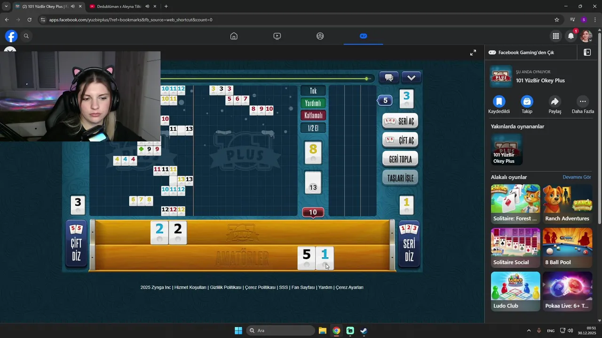Open Çerez Ayarları footer link

[349, 287]
